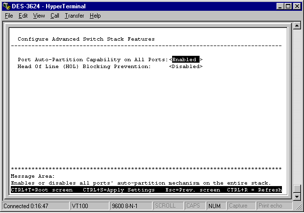Open the View menu
This screenshot has width=304, height=213.
click(39, 16)
